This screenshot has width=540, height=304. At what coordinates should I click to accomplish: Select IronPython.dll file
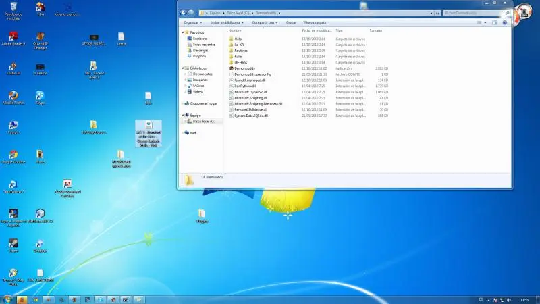tap(246, 86)
